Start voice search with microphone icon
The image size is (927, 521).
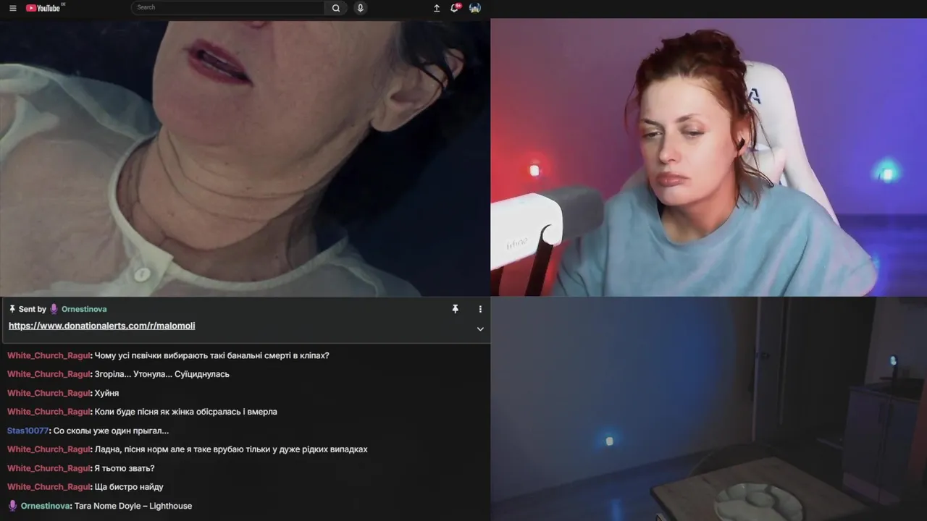coord(361,8)
